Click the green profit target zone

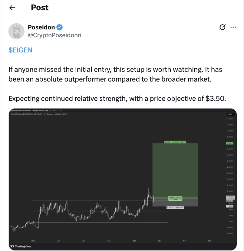175,170
